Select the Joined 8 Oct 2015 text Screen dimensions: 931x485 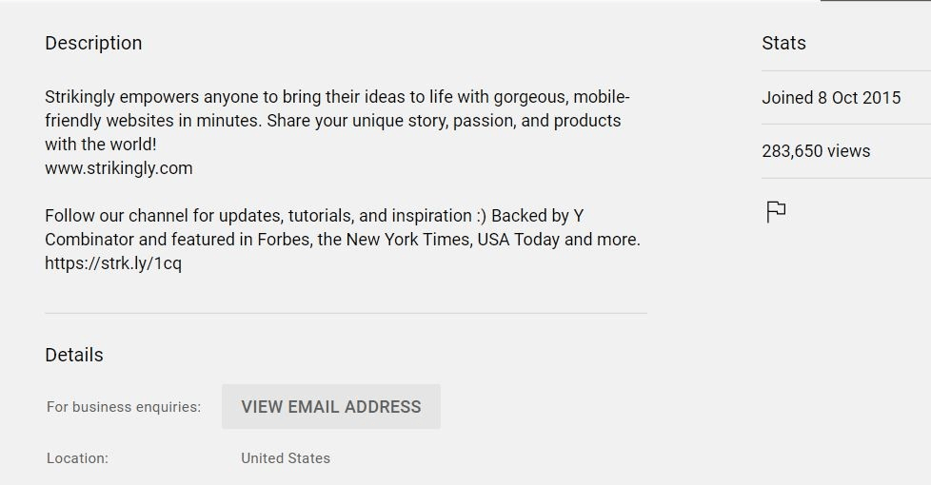831,98
